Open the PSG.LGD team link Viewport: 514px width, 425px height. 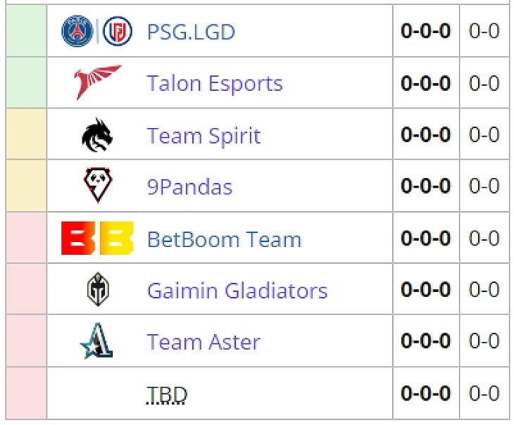coord(191,32)
